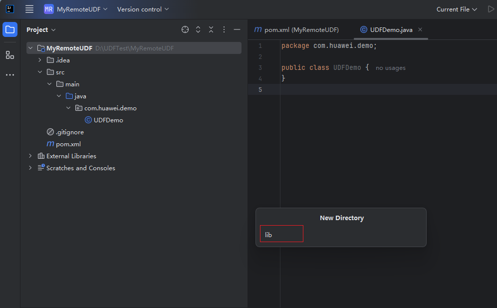Hide the Project panel with minimize icon
The width and height of the screenshot is (497, 308).
tap(237, 29)
